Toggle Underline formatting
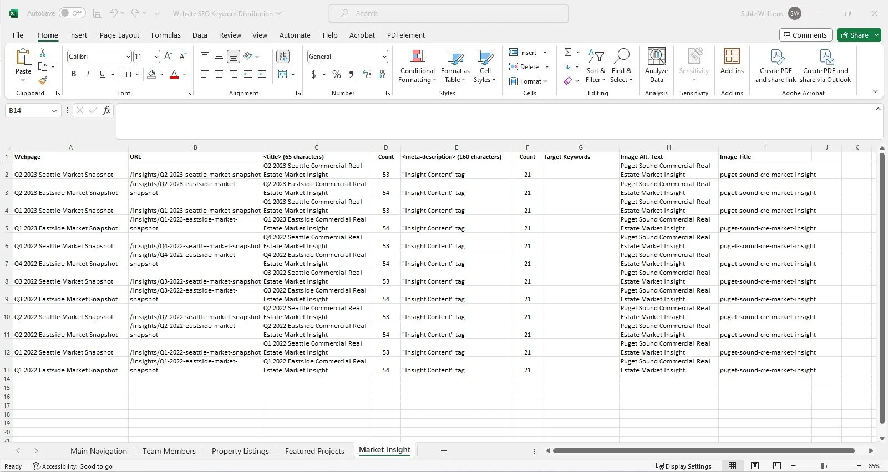Screen dimensions: 888x472 click(x=102, y=74)
